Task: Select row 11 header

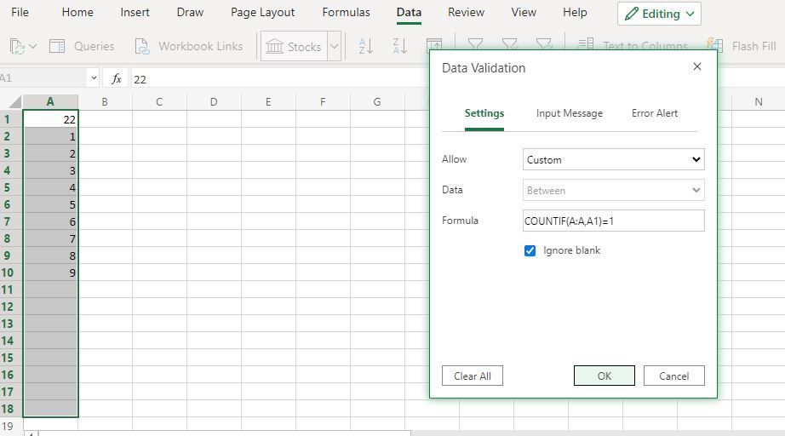Action: point(8,290)
